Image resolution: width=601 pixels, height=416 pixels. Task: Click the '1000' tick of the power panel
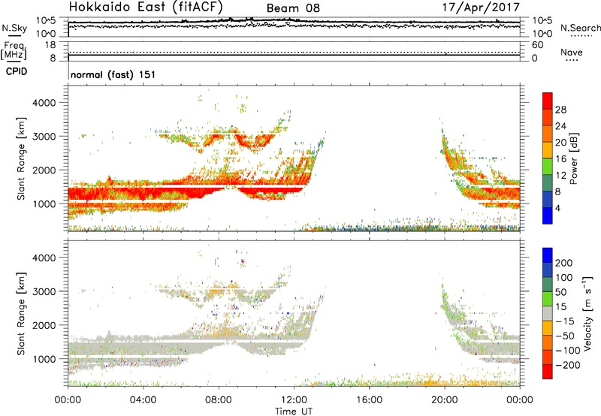(x=44, y=203)
